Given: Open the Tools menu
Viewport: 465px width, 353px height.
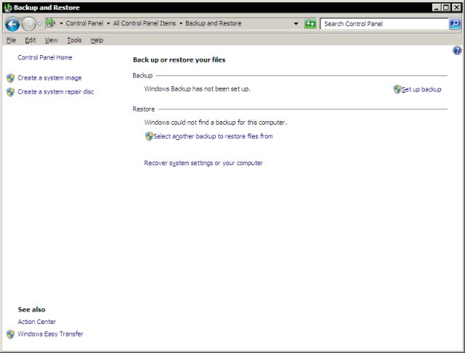Looking at the screenshot, I should [74, 40].
